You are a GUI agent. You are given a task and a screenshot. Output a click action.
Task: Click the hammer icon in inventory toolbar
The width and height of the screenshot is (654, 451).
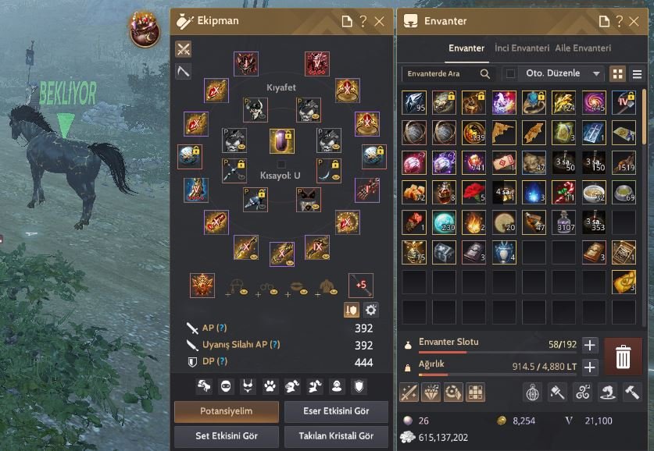[x=632, y=392]
